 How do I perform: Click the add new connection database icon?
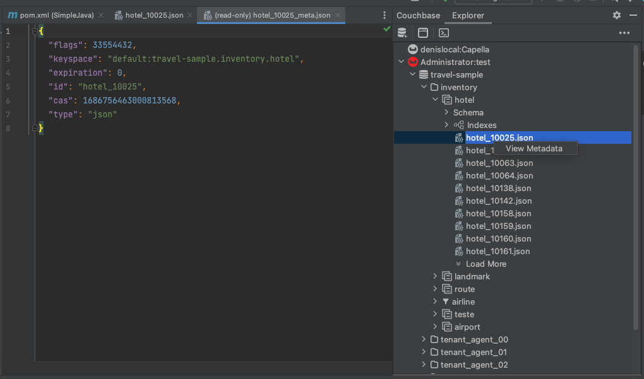pos(402,33)
